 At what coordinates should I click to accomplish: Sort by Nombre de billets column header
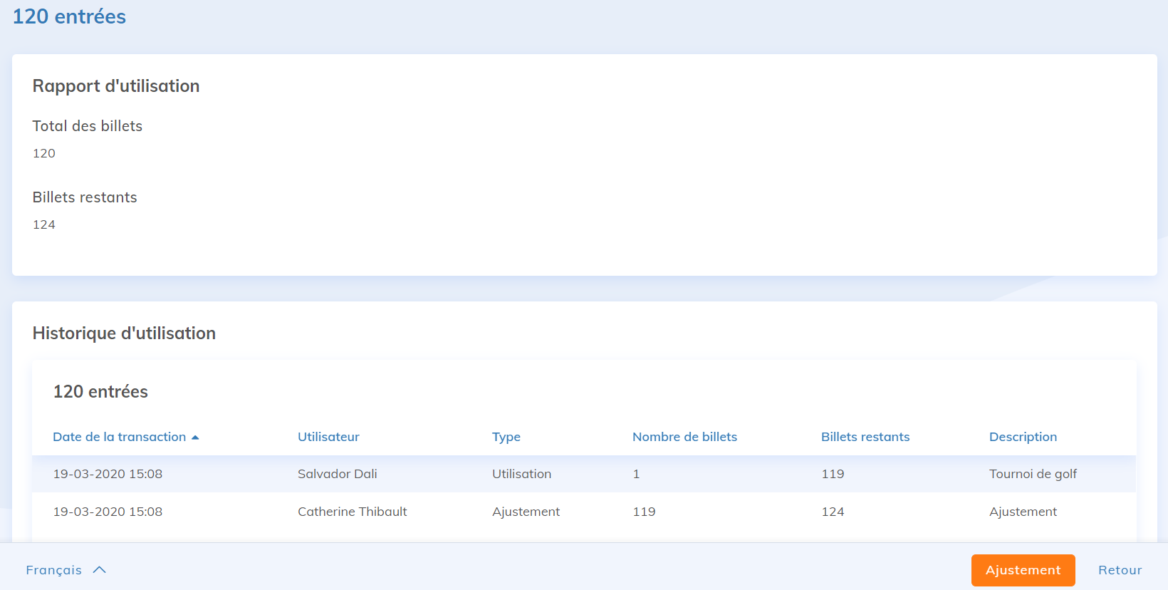[684, 437]
